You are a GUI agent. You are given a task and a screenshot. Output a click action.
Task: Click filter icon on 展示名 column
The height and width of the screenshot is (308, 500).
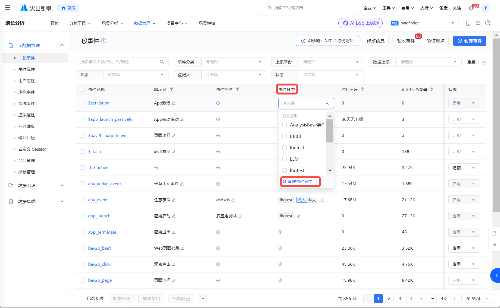coord(171,90)
